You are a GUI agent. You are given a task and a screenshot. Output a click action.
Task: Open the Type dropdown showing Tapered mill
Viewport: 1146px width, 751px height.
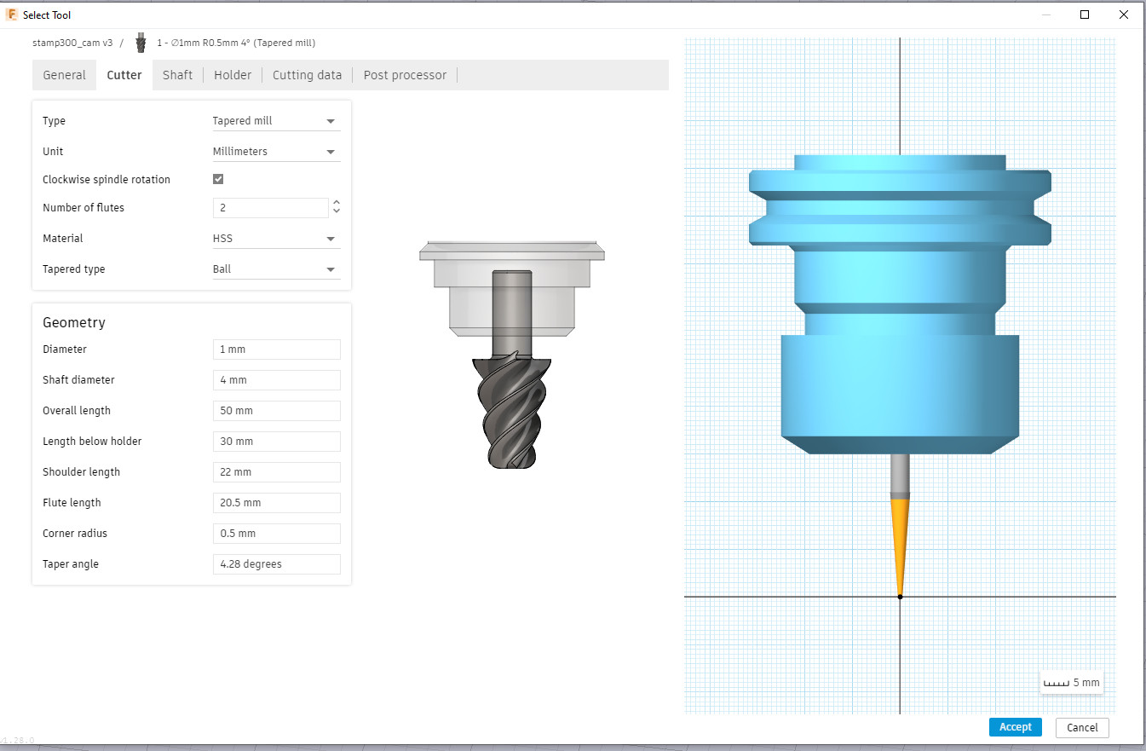pyautogui.click(x=276, y=121)
